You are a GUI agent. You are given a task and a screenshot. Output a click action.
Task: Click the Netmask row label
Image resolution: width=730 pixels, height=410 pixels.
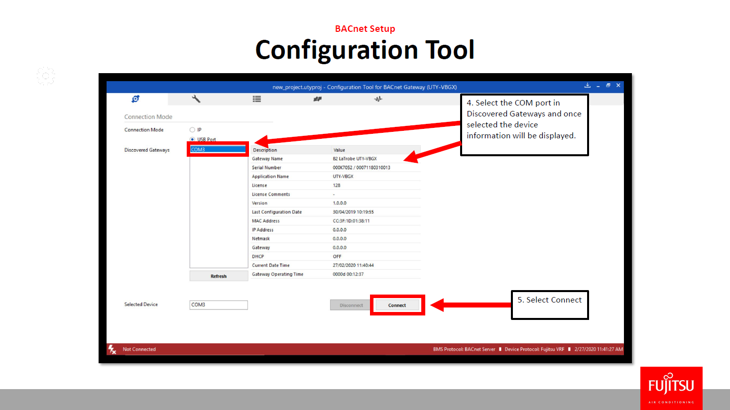[261, 239]
